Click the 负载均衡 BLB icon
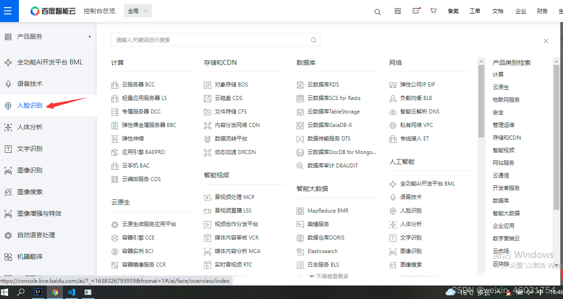 (x=393, y=98)
